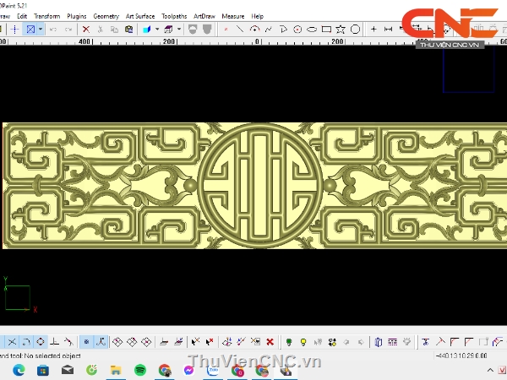Screen dimensions: 507x380
Task: Toggle the intersection snap X button
Action: [12, 342]
